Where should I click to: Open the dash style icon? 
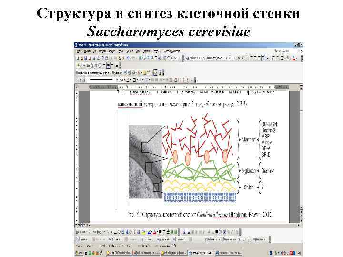164,232
